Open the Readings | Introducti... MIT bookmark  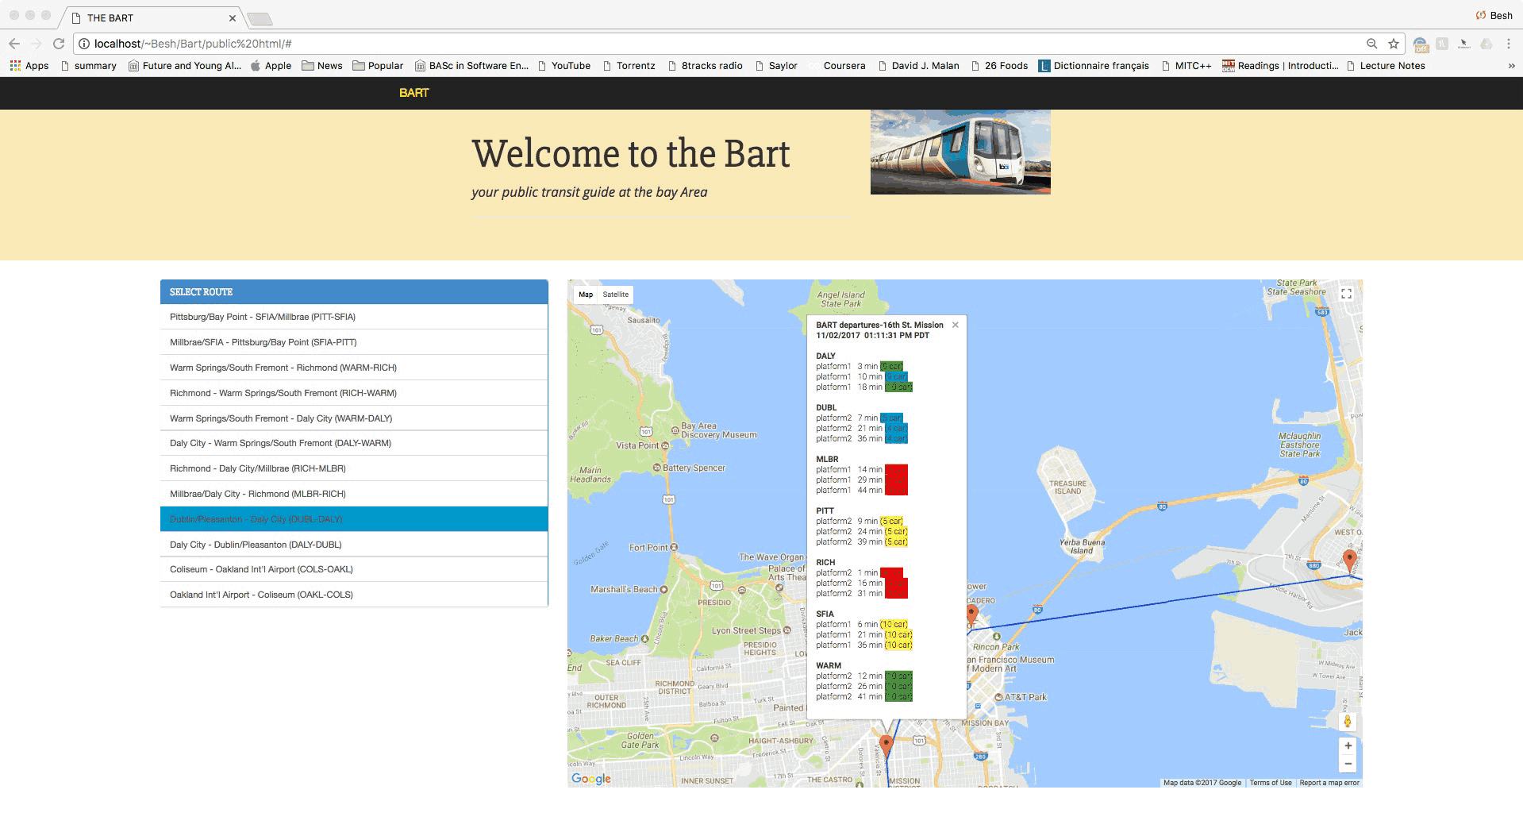(x=1280, y=66)
